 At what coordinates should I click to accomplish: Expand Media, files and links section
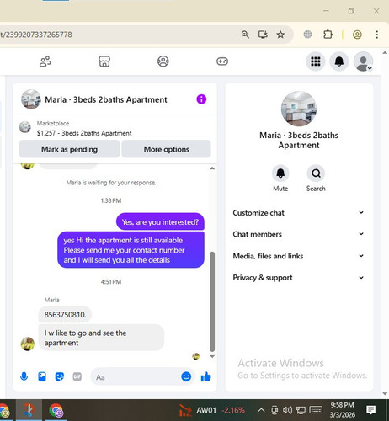tap(299, 256)
